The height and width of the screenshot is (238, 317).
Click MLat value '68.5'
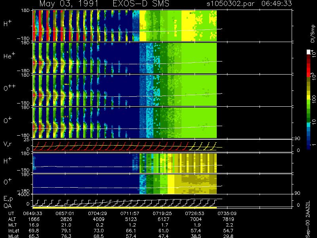(99, 236)
